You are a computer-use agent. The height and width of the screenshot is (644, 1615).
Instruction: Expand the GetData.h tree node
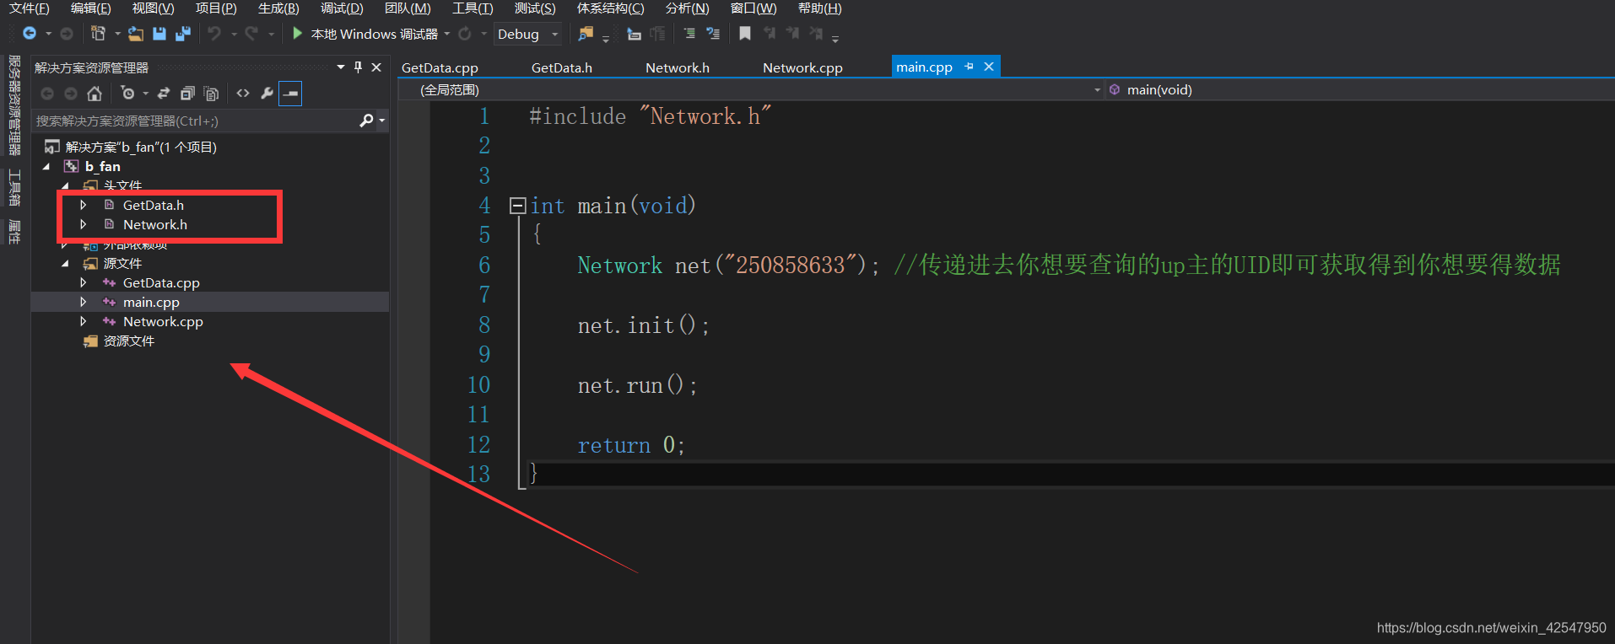(83, 205)
